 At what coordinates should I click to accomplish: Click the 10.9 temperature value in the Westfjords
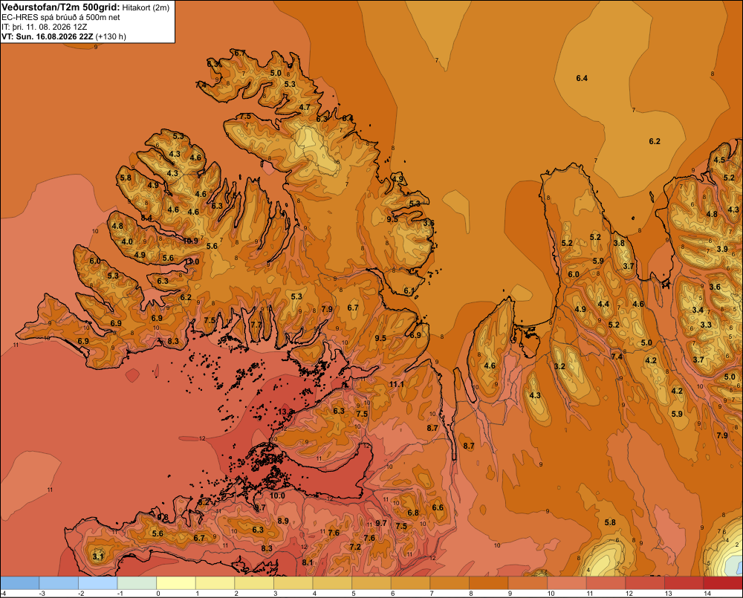(x=190, y=241)
